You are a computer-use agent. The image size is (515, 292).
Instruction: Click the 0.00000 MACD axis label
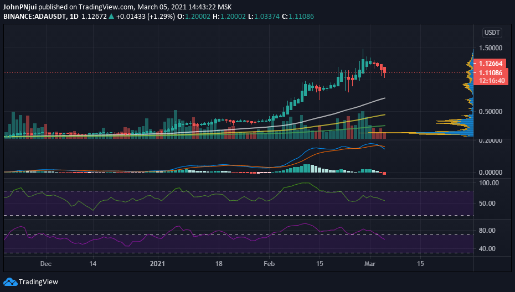pos(491,172)
